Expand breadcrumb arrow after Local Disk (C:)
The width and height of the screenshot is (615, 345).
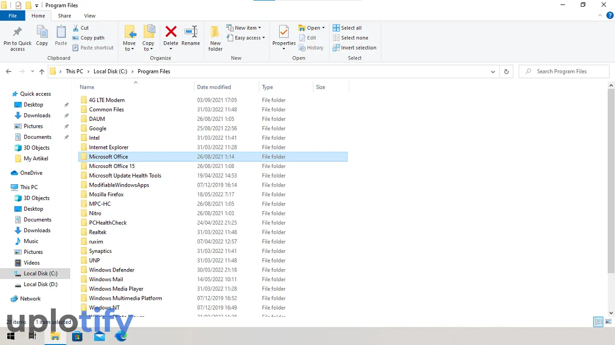[133, 71]
